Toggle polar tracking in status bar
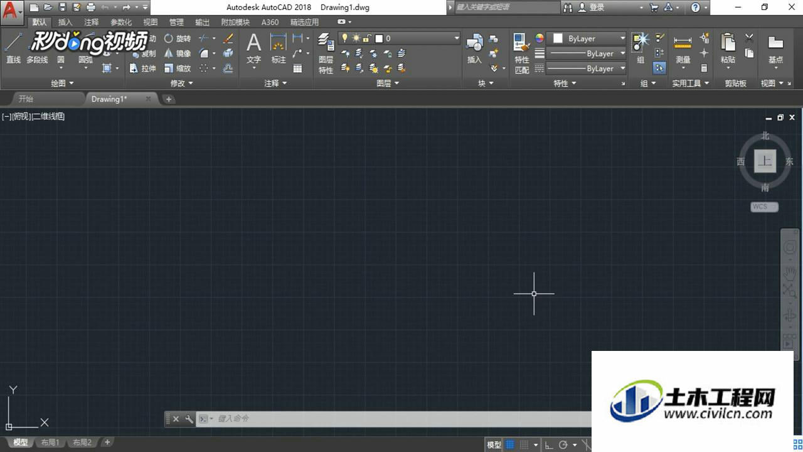Image resolution: width=803 pixels, height=452 pixels. 563,444
